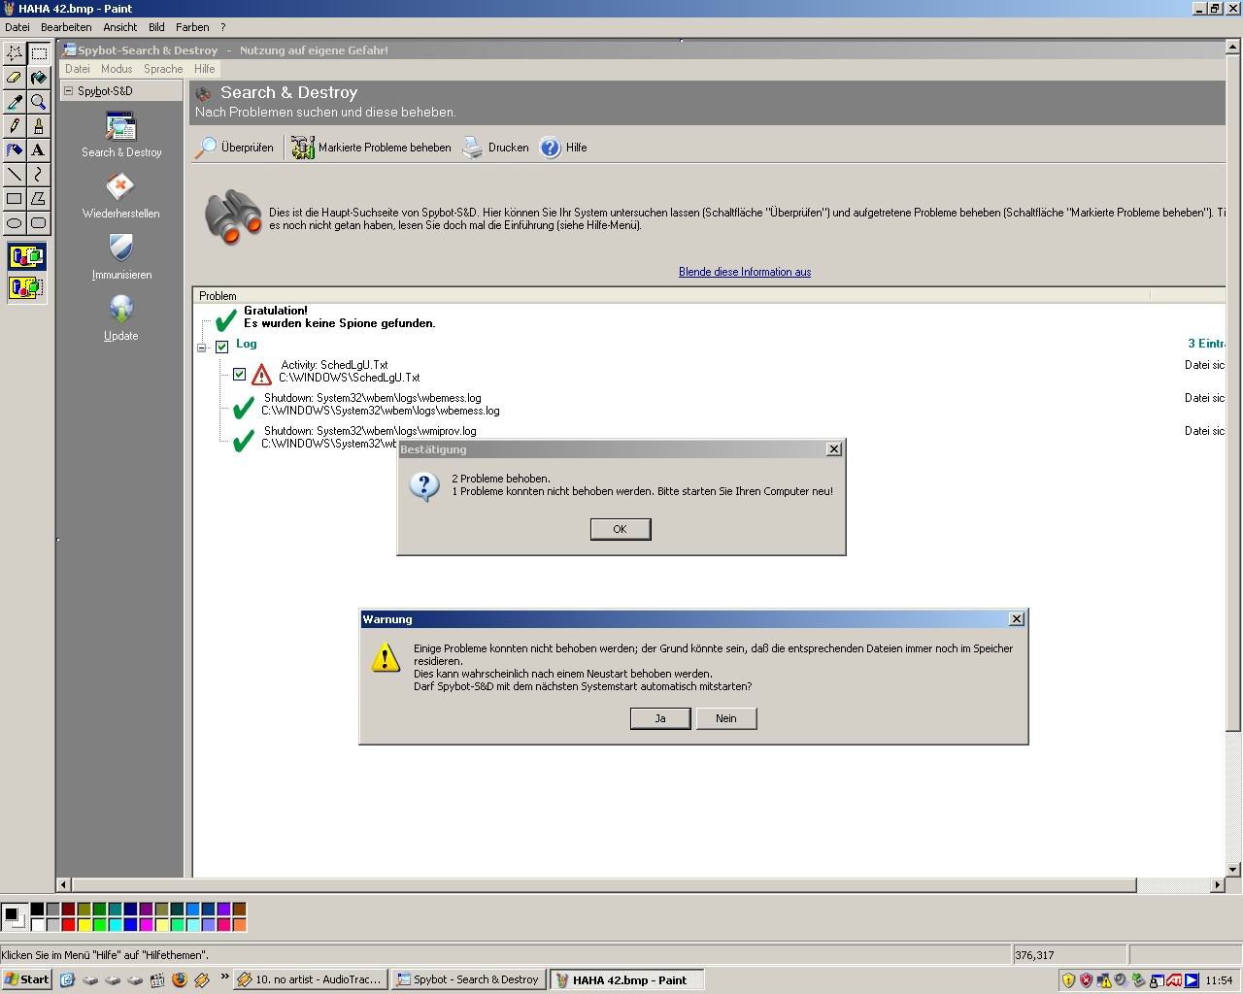Screen dimensions: 1243x994
Task: Select the Curve tool
Action: [39, 174]
